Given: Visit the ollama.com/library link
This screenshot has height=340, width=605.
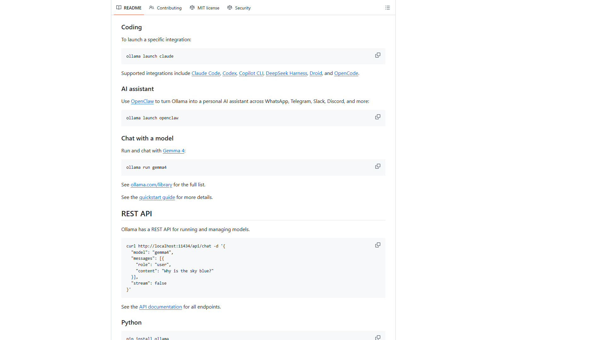Looking at the screenshot, I should pos(151,185).
